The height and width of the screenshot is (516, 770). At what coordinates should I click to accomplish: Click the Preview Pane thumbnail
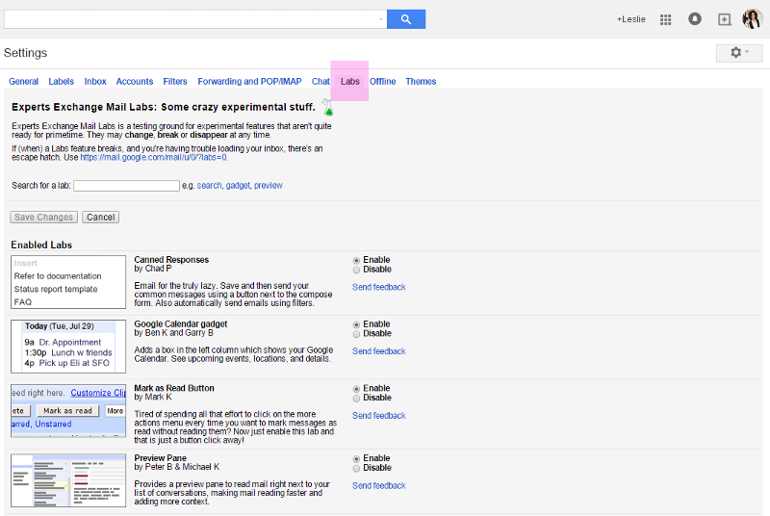pyautogui.click(x=68, y=480)
